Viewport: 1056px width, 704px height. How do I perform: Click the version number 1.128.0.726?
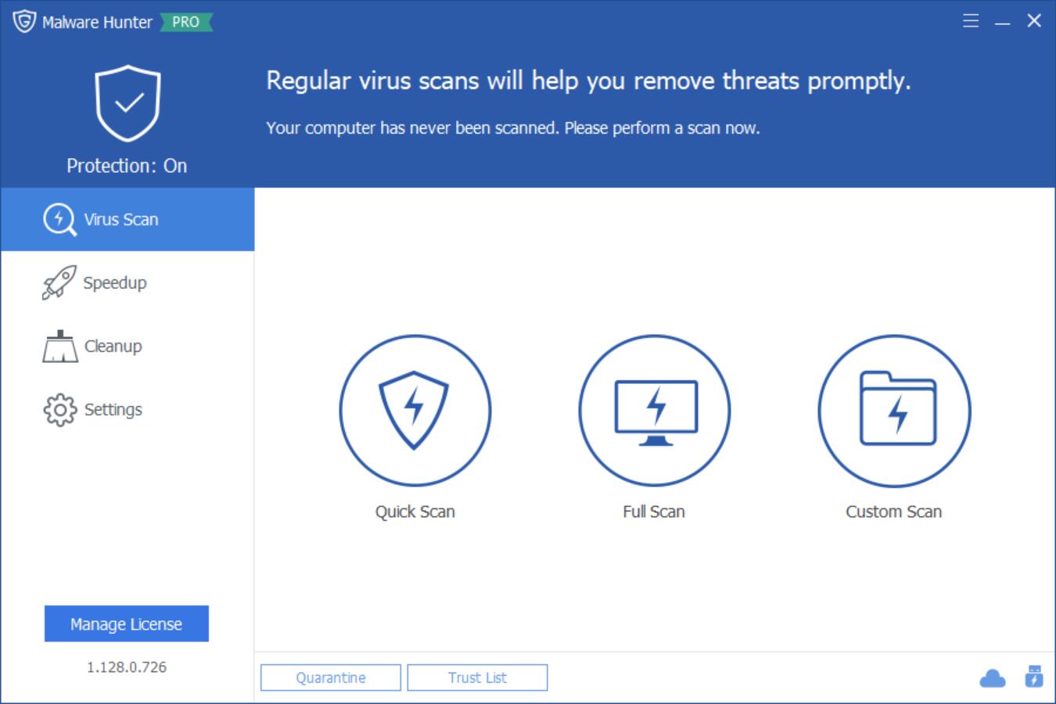[127, 666]
